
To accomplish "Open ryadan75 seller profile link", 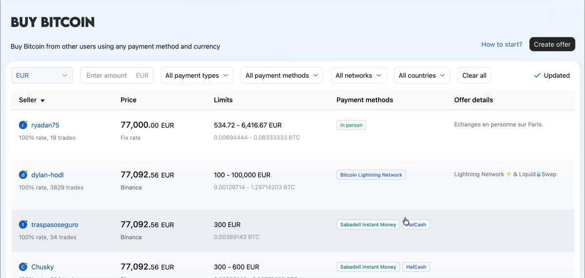I will (x=45, y=125).
